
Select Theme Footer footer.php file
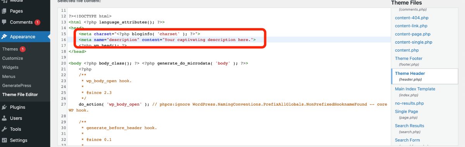(x=408, y=61)
